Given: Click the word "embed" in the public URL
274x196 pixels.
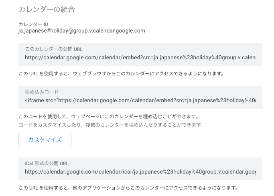Looking at the screenshot, I should 130,58.
